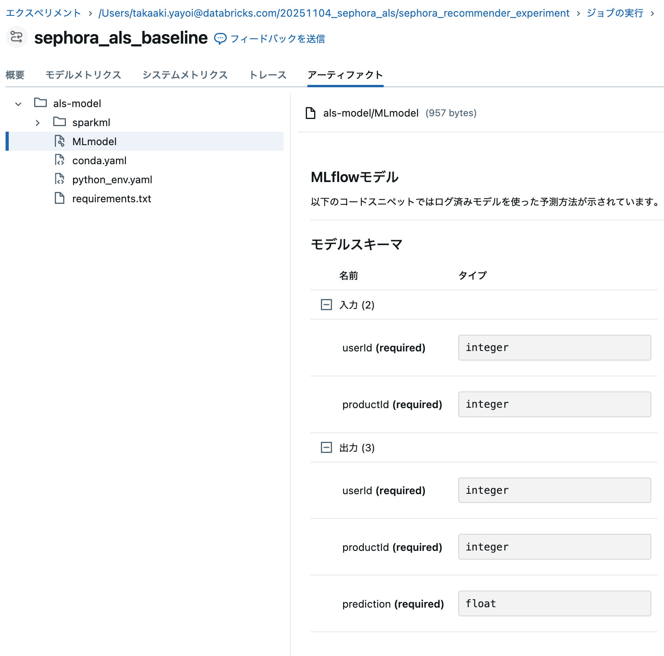Click the モデルスキーマ heading
Image resolution: width=664 pixels, height=656 pixels.
[x=357, y=244]
